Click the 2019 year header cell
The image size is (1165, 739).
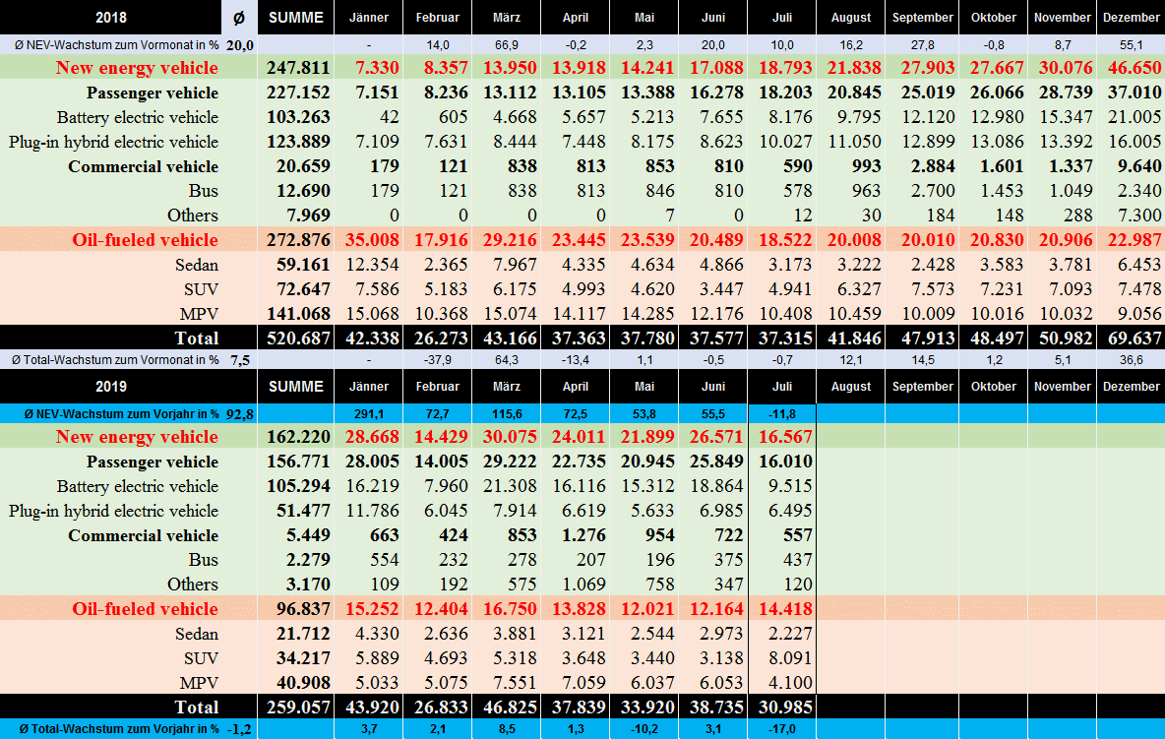click(111, 386)
